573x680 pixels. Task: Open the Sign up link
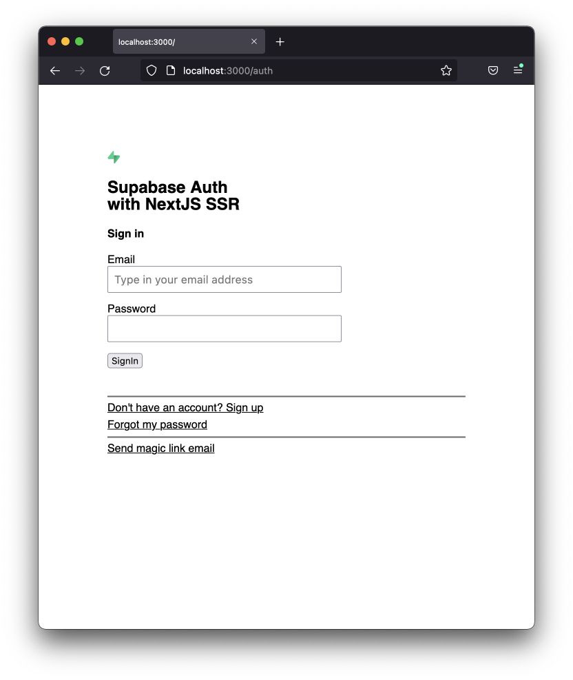pos(185,407)
